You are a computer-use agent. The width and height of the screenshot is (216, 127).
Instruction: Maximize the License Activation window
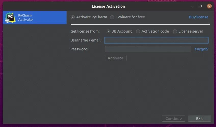200,6
